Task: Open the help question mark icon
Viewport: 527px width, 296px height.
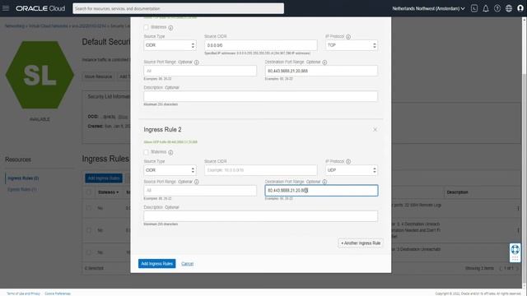Action: pyautogui.click(x=497, y=8)
